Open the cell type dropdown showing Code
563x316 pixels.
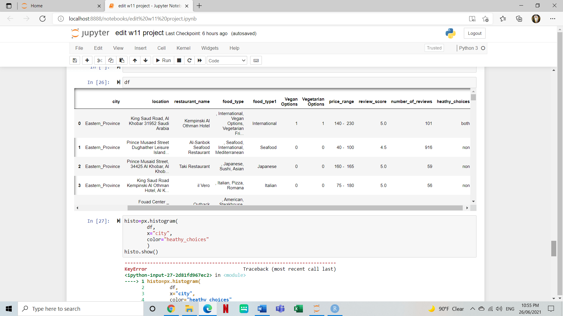[x=227, y=61]
